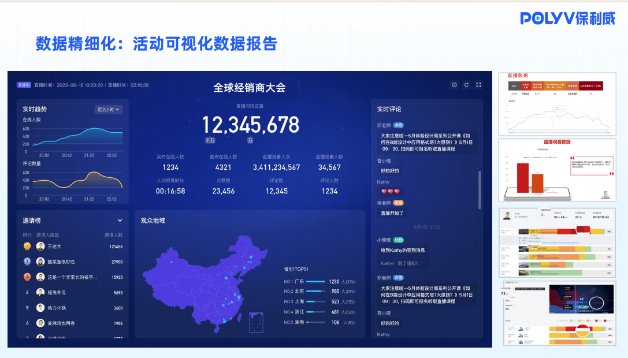Enter fullscreen via the expand icon
The image size is (628, 358).
coord(478,85)
